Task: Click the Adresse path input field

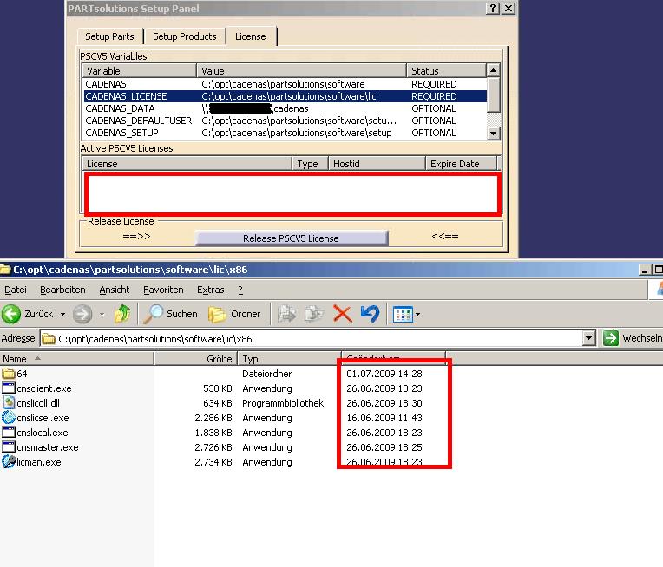Action: 313,339
